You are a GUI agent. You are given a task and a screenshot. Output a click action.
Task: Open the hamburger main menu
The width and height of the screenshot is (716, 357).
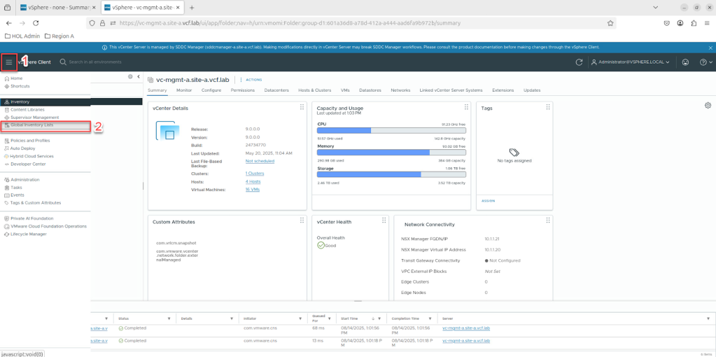[8, 62]
